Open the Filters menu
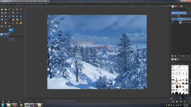This screenshot has width=191, height=107. [35, 4]
